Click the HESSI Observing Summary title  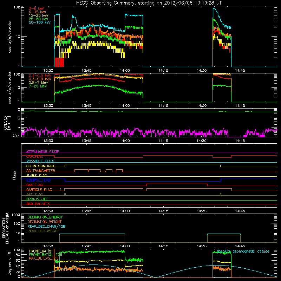coord(149,3)
